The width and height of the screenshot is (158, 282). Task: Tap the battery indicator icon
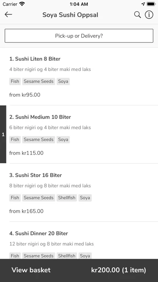pos(151,4)
